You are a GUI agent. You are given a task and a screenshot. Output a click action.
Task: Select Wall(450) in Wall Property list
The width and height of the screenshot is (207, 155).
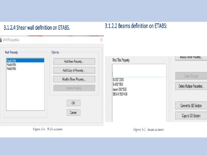[x=11, y=69]
